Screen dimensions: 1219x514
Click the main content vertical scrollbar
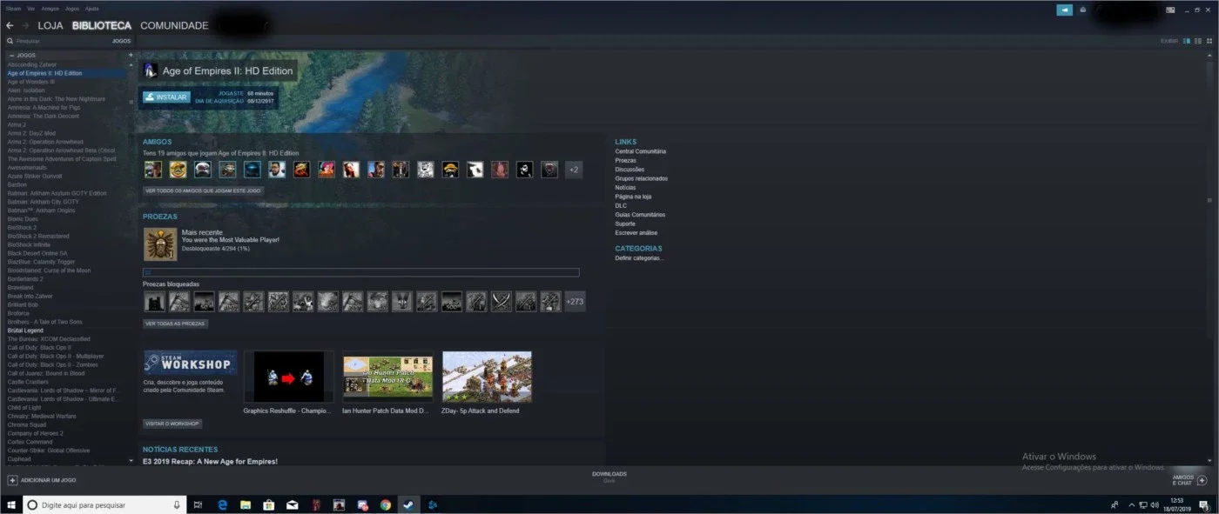pyautogui.click(x=1209, y=200)
